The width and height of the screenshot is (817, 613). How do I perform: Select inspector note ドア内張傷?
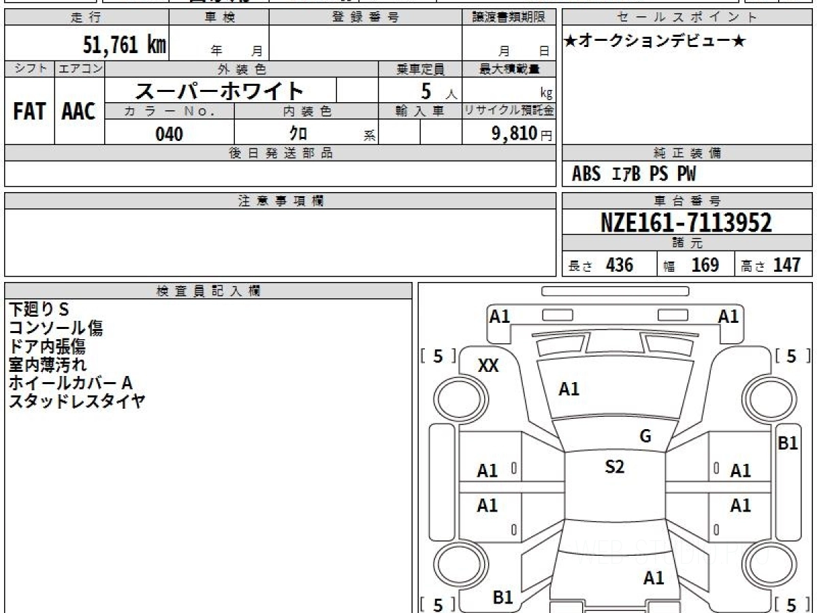47,347
